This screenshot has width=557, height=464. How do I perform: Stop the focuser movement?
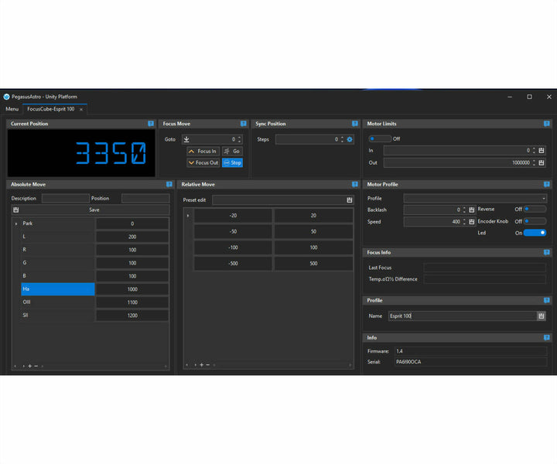tap(232, 162)
